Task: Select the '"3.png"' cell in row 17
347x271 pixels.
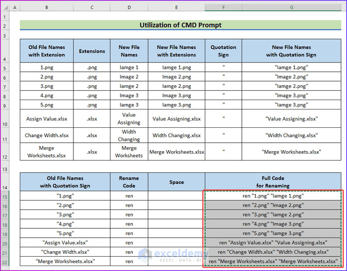Action: coord(65,215)
